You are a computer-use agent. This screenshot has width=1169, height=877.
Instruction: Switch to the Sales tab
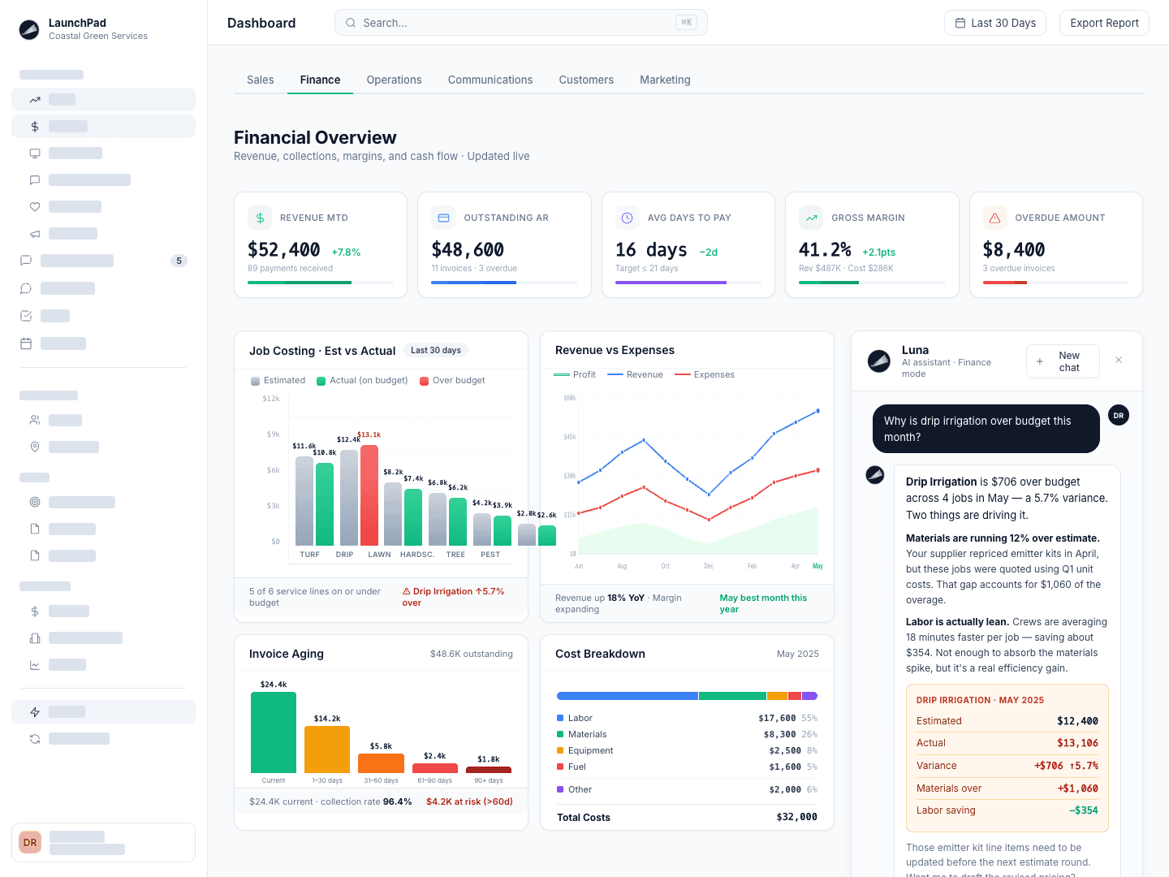pos(261,80)
